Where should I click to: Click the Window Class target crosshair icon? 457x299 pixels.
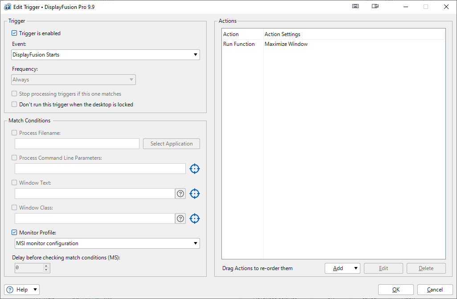[195, 218]
